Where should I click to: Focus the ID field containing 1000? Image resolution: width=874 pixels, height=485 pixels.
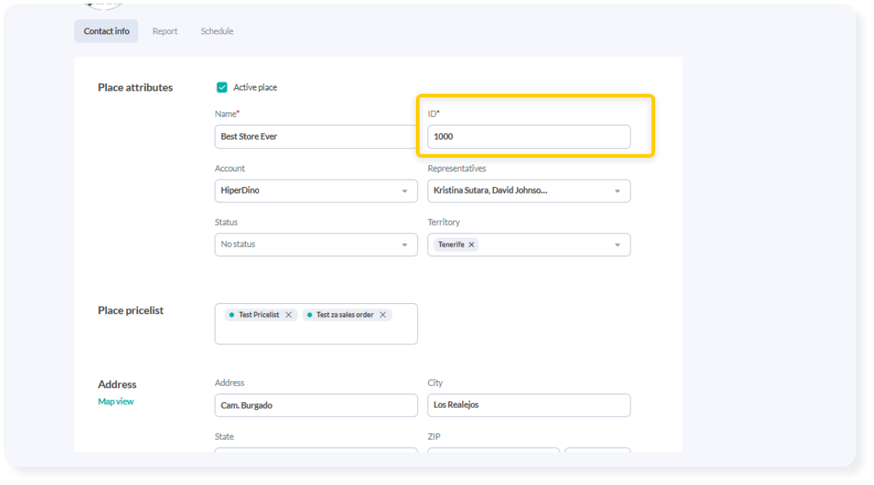pos(529,137)
